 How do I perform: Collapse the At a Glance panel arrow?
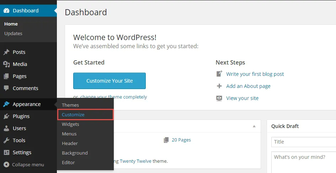point(254,126)
